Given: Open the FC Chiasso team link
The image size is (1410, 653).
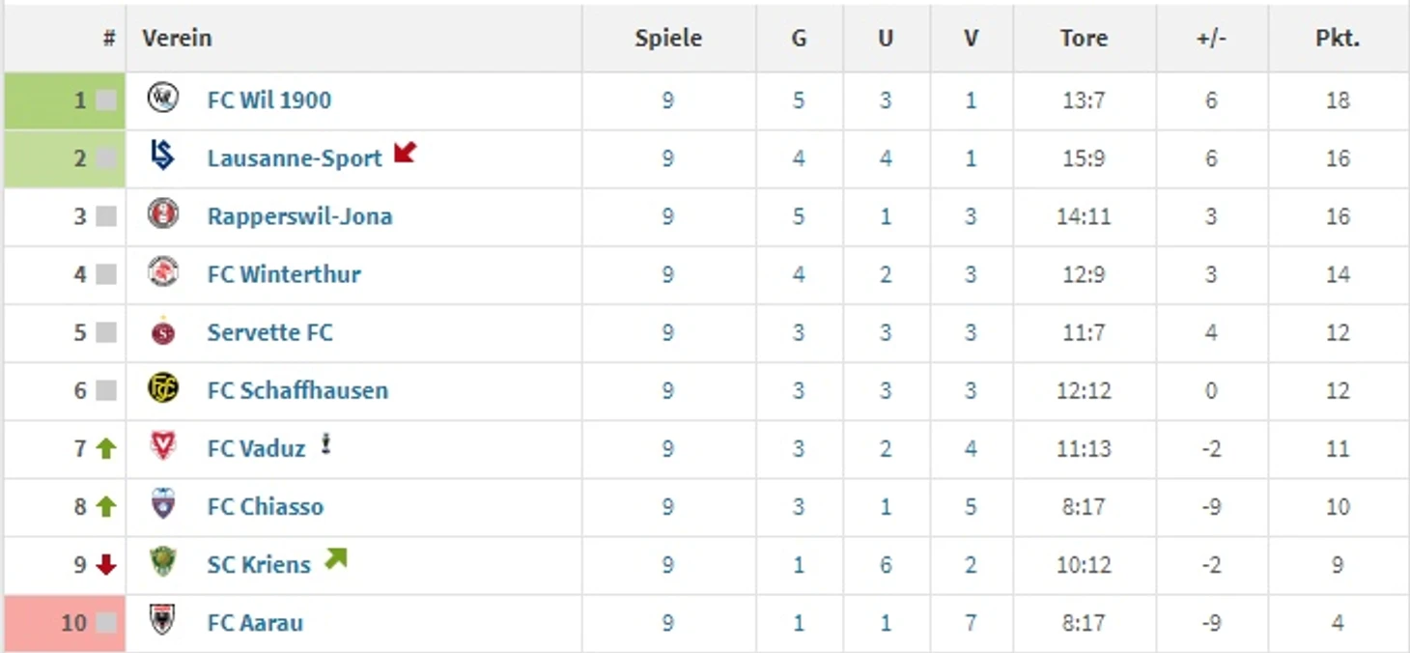Looking at the screenshot, I should [x=265, y=506].
